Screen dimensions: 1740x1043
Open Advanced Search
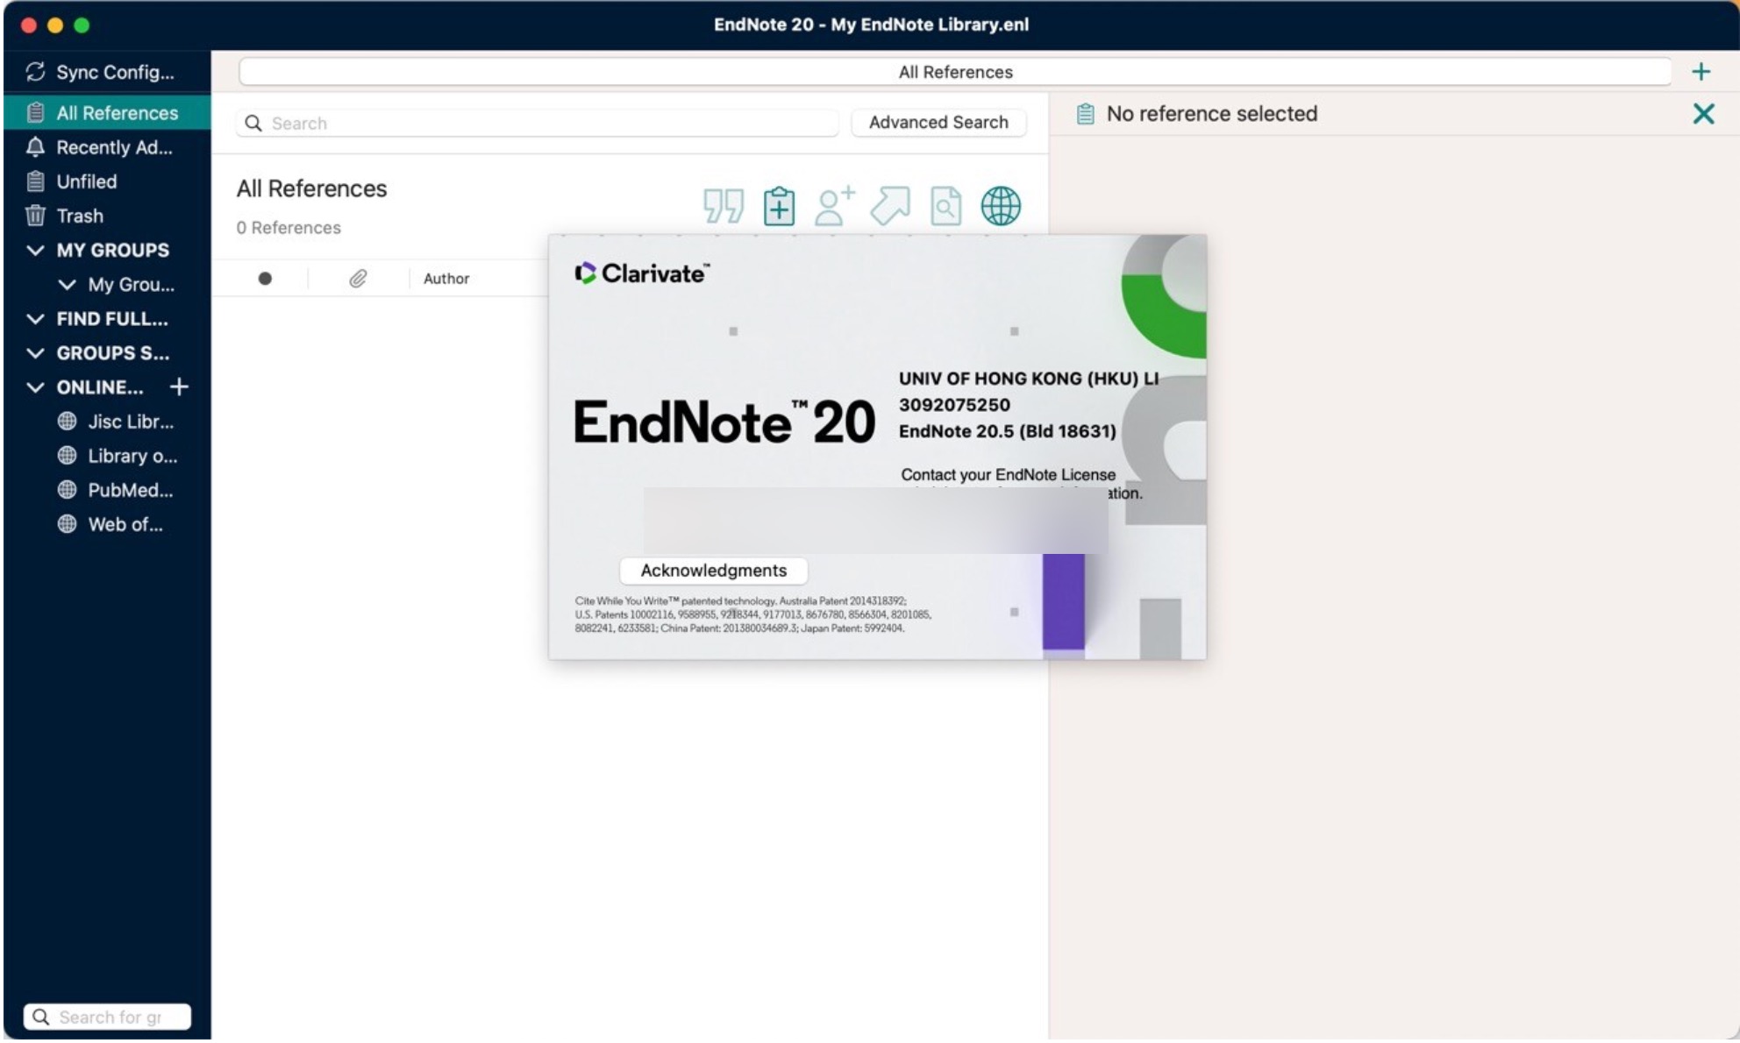coord(938,123)
